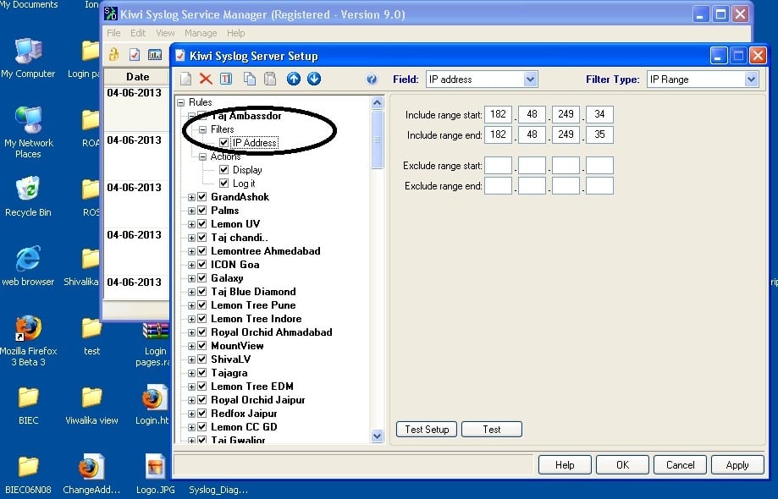Toggle the GrandAshok rule checkbox
This screenshot has height=499, width=778.
[x=202, y=197]
